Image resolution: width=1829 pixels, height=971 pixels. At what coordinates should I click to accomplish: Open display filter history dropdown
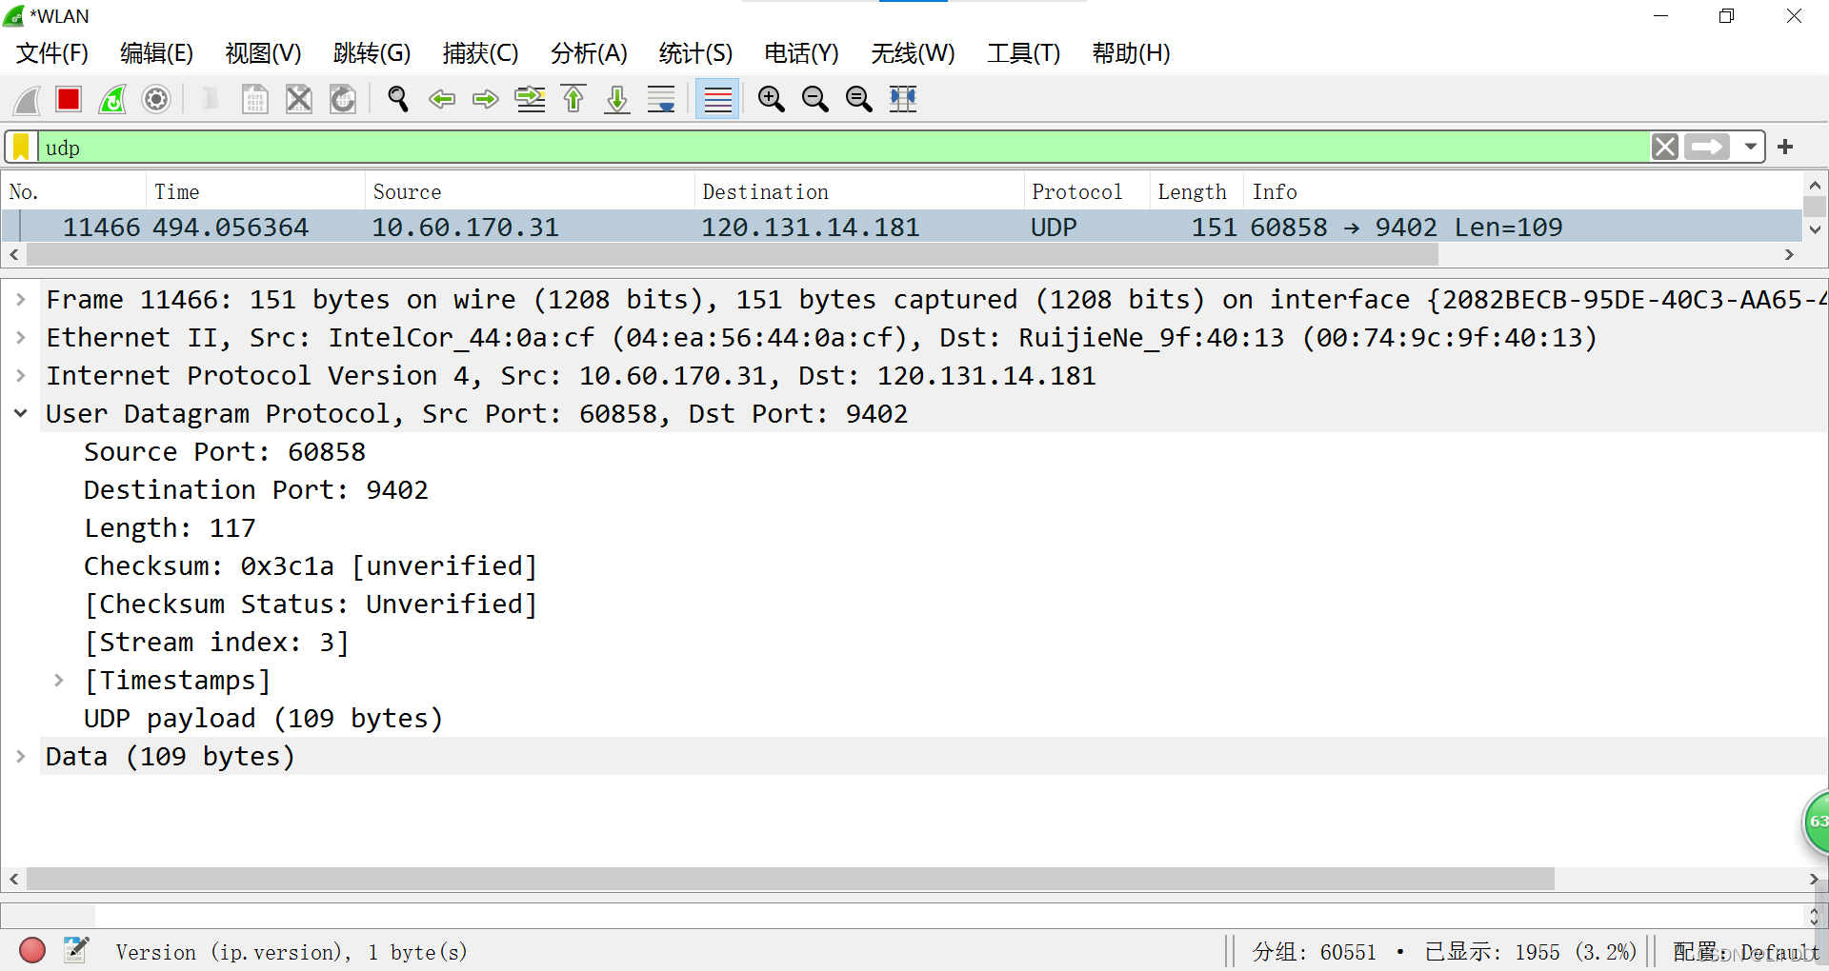pyautogui.click(x=1750, y=148)
